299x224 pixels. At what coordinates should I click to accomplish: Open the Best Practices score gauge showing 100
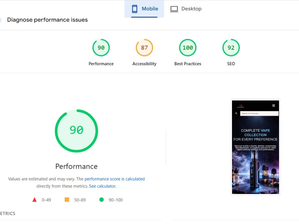pos(188,47)
